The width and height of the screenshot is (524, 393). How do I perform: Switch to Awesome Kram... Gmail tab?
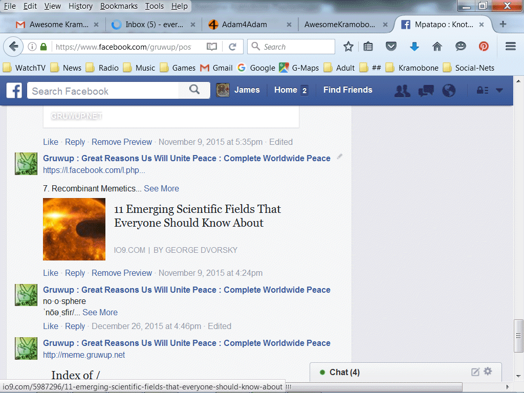pyautogui.click(x=57, y=25)
